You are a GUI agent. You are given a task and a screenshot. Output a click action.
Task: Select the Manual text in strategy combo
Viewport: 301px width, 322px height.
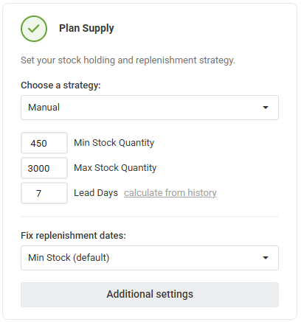(x=44, y=108)
